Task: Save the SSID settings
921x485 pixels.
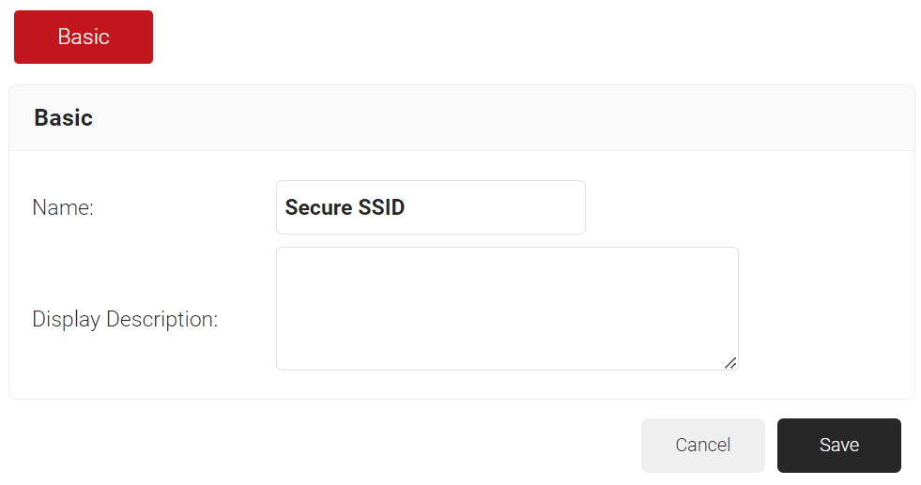Action: click(838, 445)
